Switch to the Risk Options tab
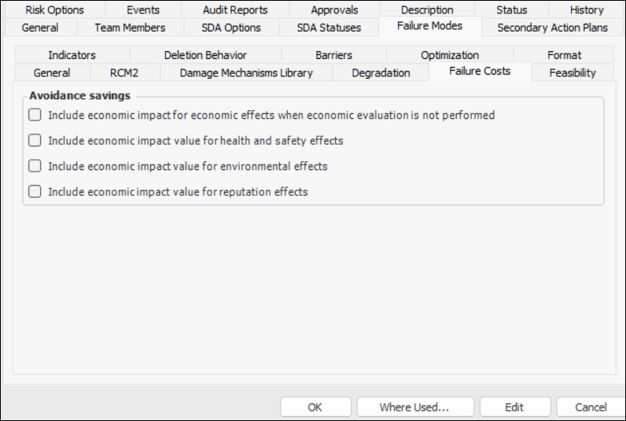 tap(54, 10)
